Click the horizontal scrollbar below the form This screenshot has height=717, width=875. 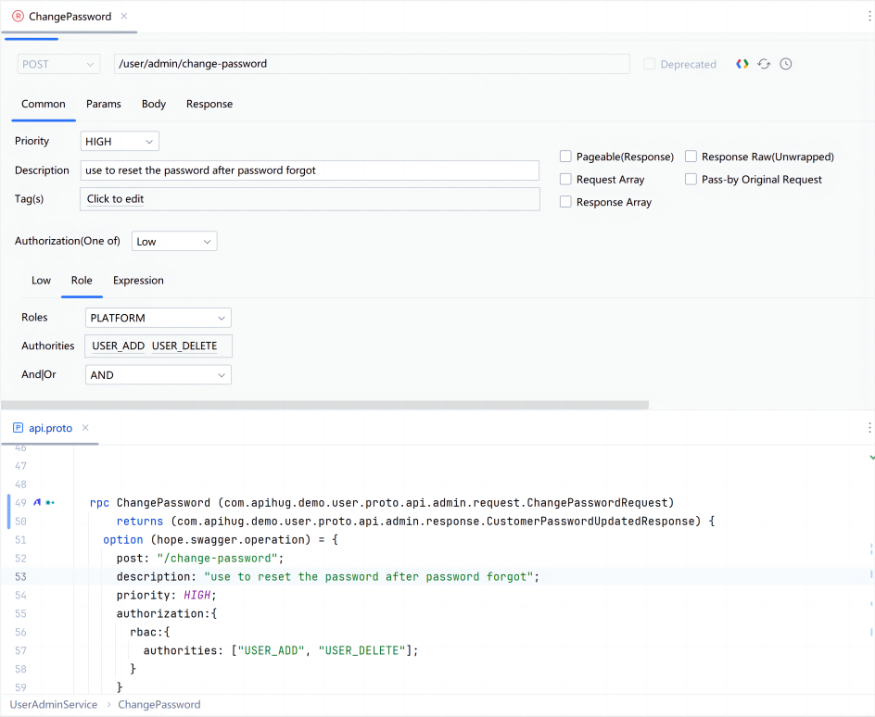[324, 405]
